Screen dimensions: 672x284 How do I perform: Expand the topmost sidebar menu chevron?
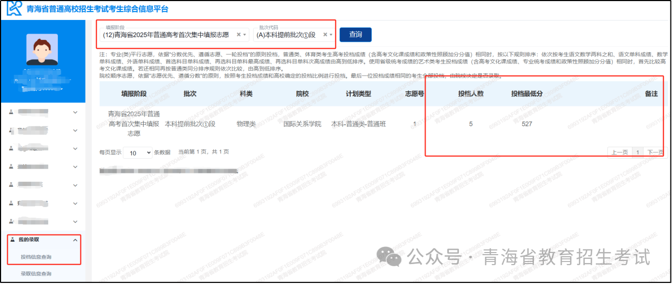tap(75, 112)
